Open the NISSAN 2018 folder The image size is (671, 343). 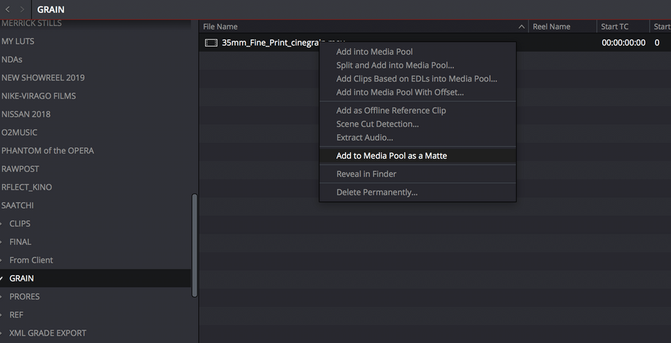pos(25,114)
